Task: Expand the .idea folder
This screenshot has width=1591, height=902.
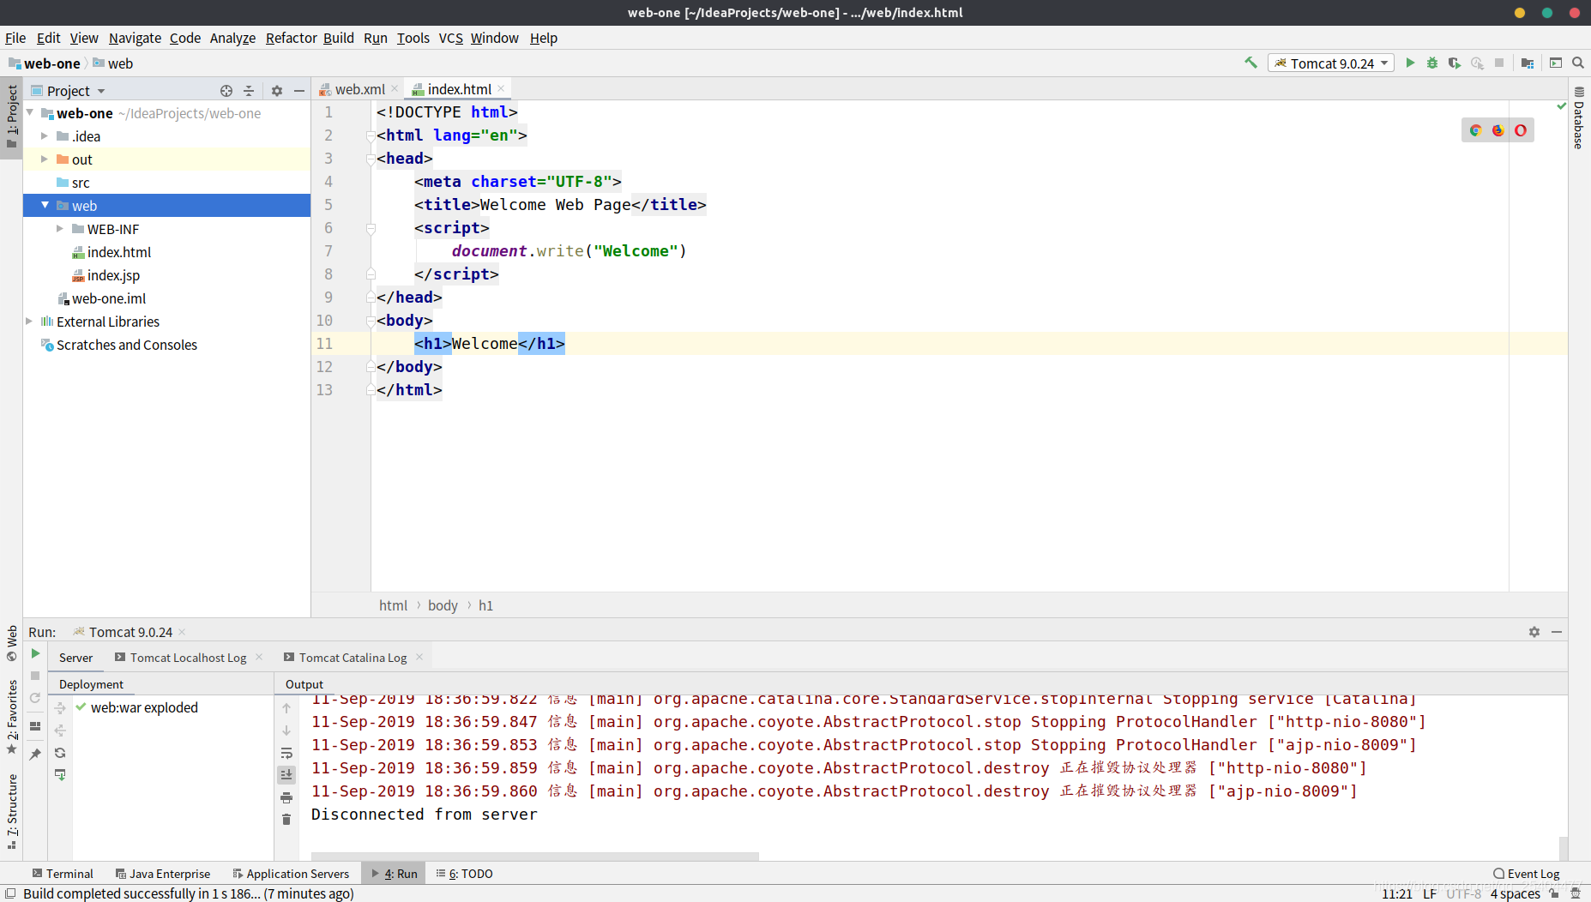Action: click(45, 135)
